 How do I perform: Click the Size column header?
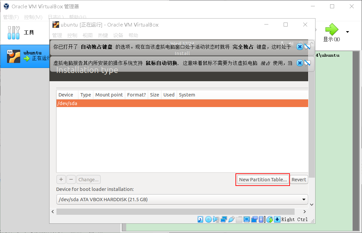tap(154, 95)
